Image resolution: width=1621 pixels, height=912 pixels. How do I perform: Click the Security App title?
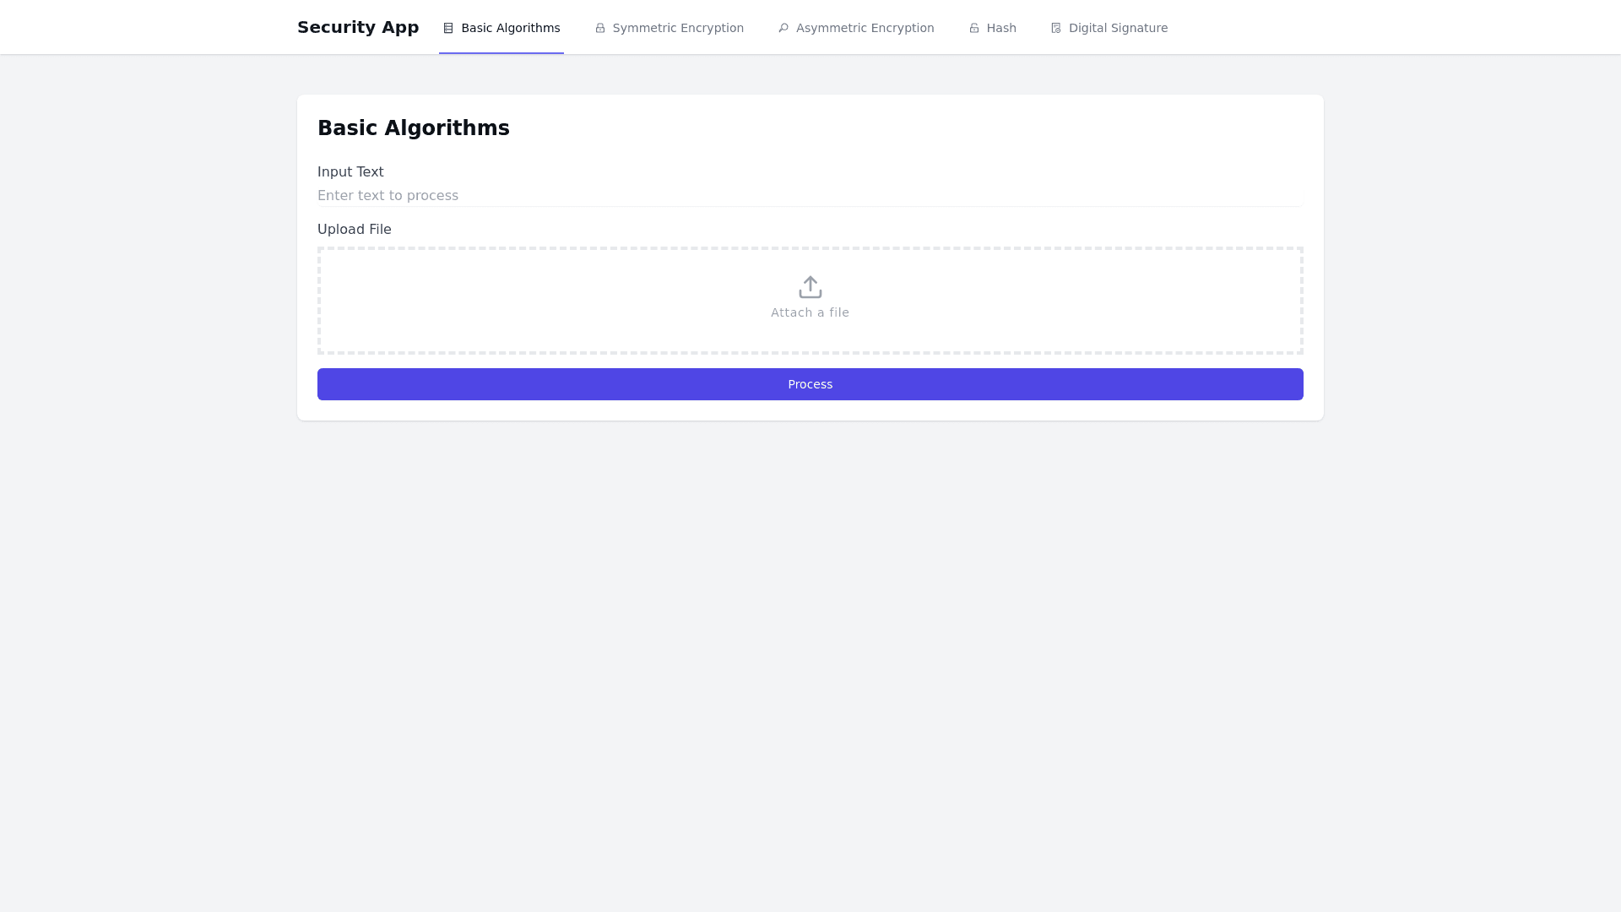(358, 27)
